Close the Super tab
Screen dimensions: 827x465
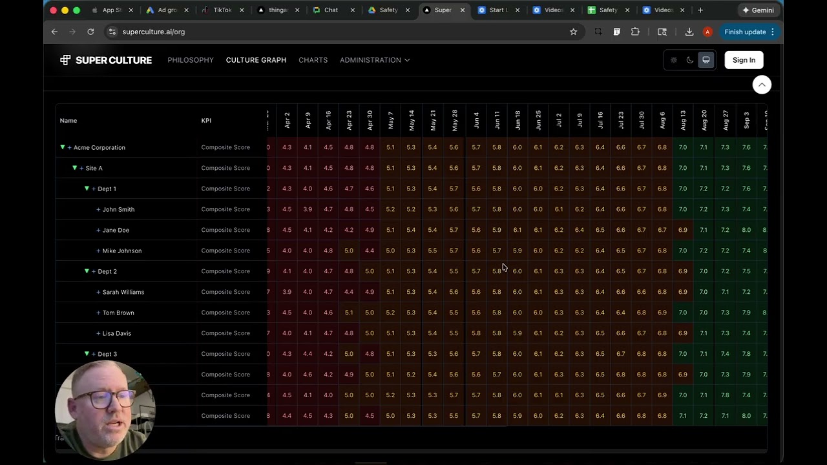click(x=463, y=10)
